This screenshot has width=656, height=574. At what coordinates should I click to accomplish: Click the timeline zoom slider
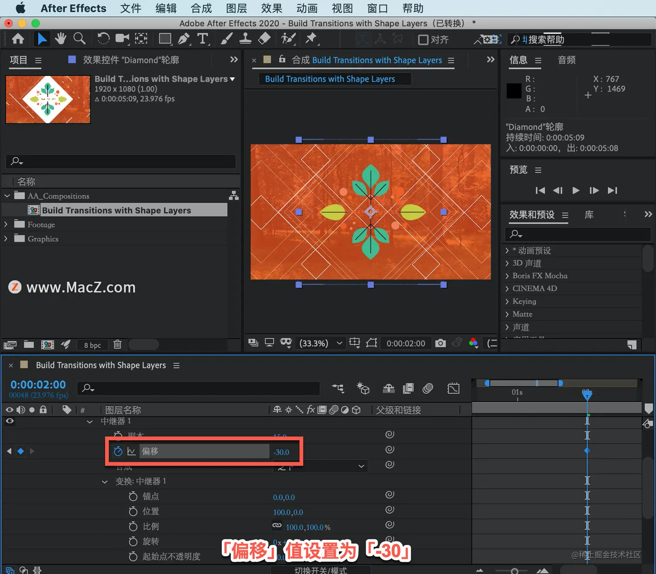[515, 571]
